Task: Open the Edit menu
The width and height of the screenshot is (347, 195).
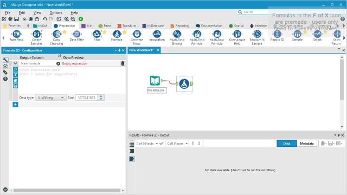Action: (22, 12)
